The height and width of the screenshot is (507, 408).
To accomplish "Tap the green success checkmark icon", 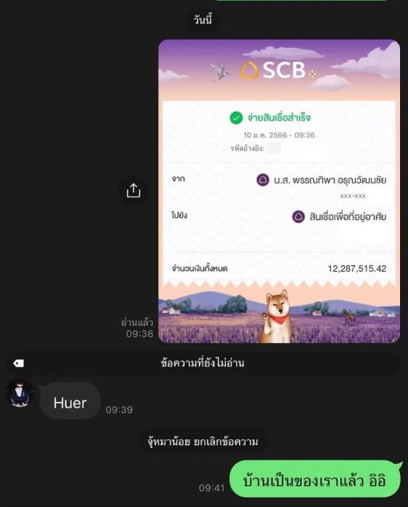I will (236, 118).
